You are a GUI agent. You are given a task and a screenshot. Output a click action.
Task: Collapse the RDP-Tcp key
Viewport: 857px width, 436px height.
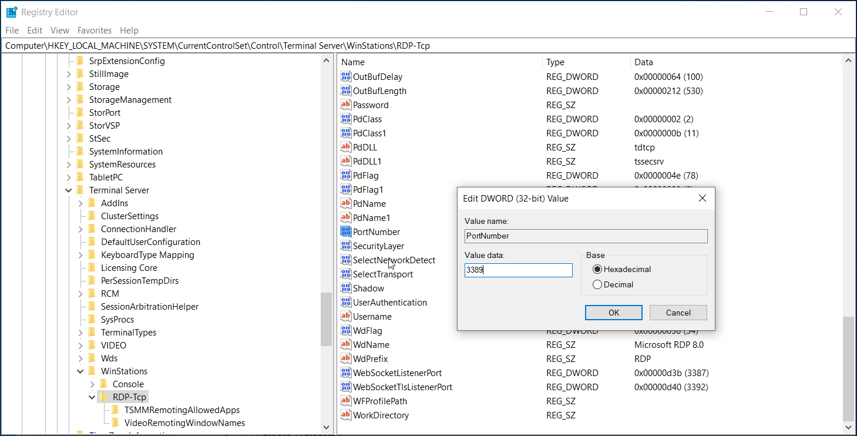click(92, 397)
